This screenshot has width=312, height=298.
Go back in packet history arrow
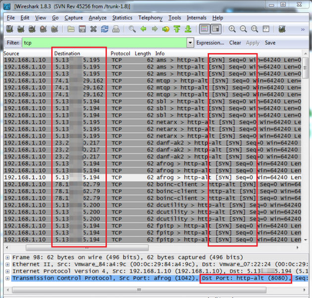[143, 29]
